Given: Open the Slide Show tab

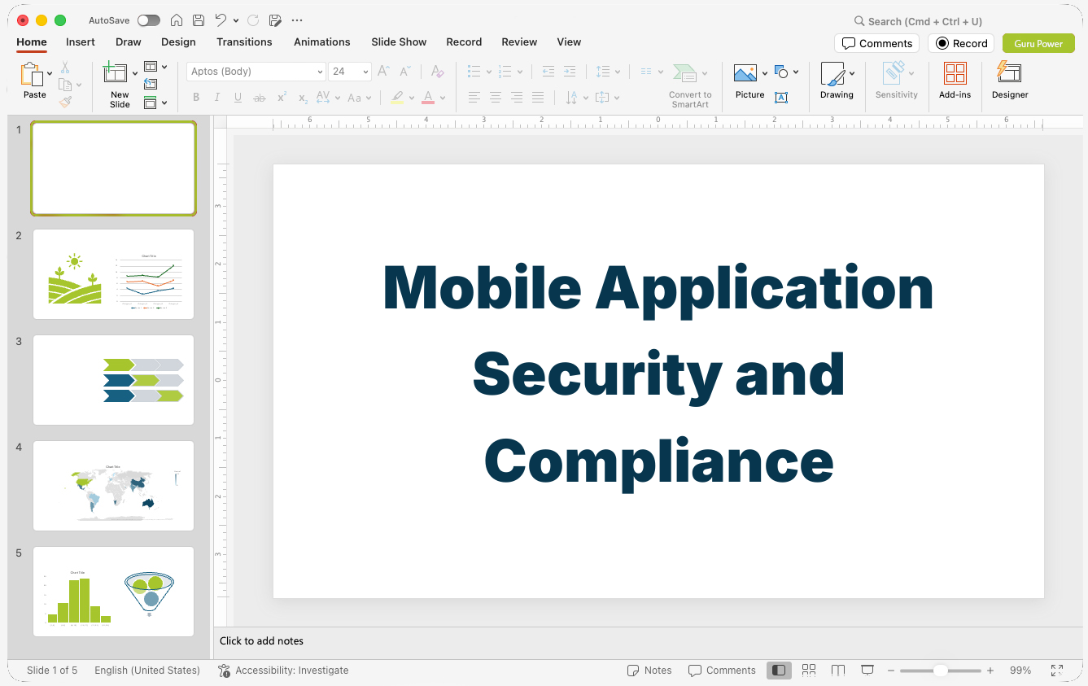Looking at the screenshot, I should click(x=399, y=42).
